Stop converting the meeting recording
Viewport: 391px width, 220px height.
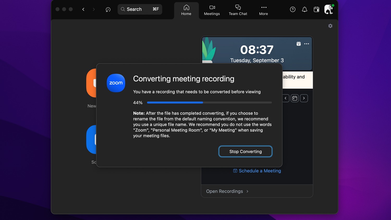tap(246, 151)
